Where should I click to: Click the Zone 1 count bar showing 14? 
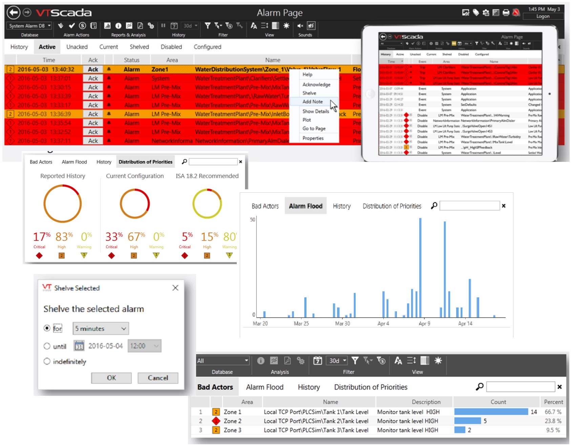(491, 412)
